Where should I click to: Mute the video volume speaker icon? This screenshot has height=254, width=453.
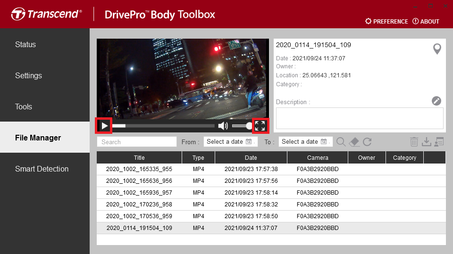tap(223, 126)
